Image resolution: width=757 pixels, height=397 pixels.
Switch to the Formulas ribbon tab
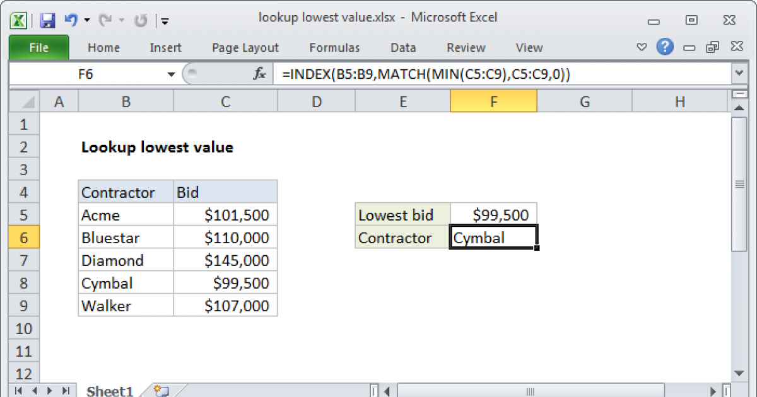click(x=334, y=47)
